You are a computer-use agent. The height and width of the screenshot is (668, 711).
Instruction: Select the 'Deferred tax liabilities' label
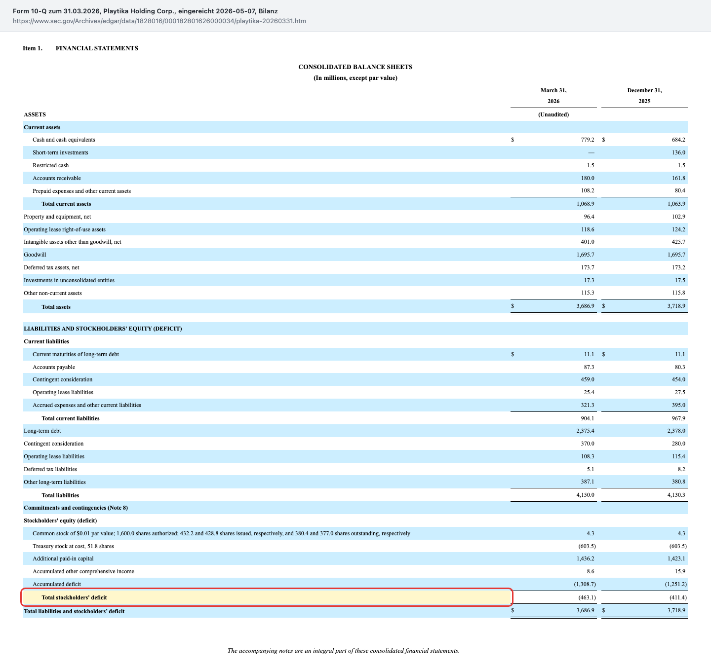tap(50, 469)
